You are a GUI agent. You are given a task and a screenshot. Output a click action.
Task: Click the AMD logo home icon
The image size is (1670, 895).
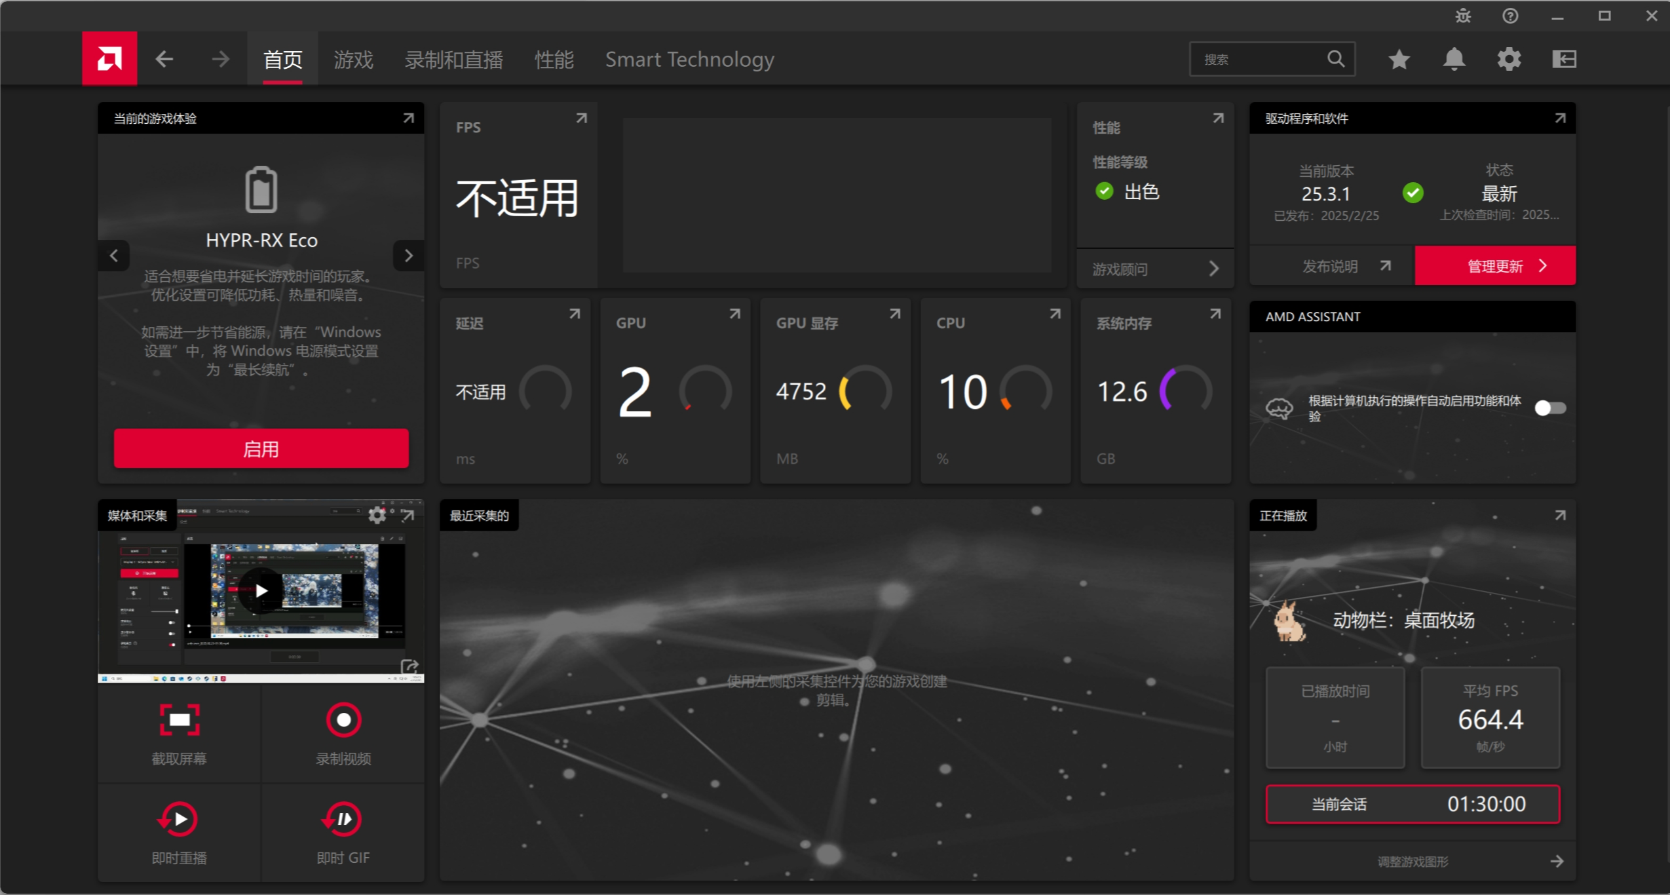pos(109,59)
